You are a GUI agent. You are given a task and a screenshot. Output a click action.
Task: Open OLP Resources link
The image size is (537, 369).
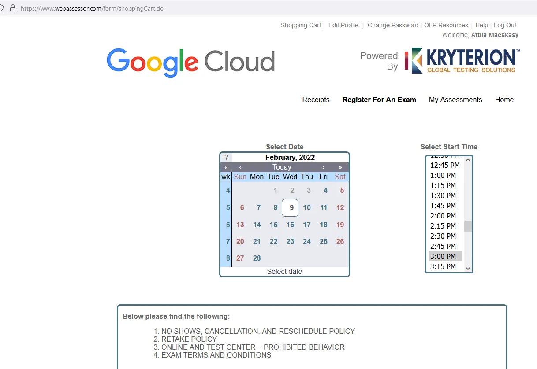tap(446, 25)
